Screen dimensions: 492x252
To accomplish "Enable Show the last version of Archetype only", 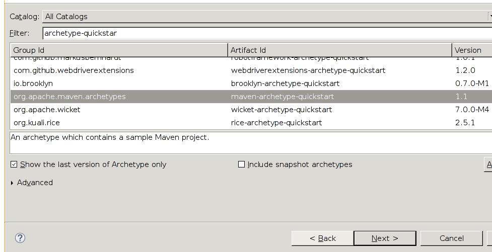I will 14,164.
